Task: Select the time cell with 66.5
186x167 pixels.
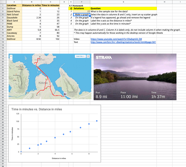Action: pyautogui.click(x=50, y=30)
